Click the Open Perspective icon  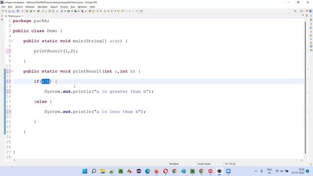[x=301, y=11]
